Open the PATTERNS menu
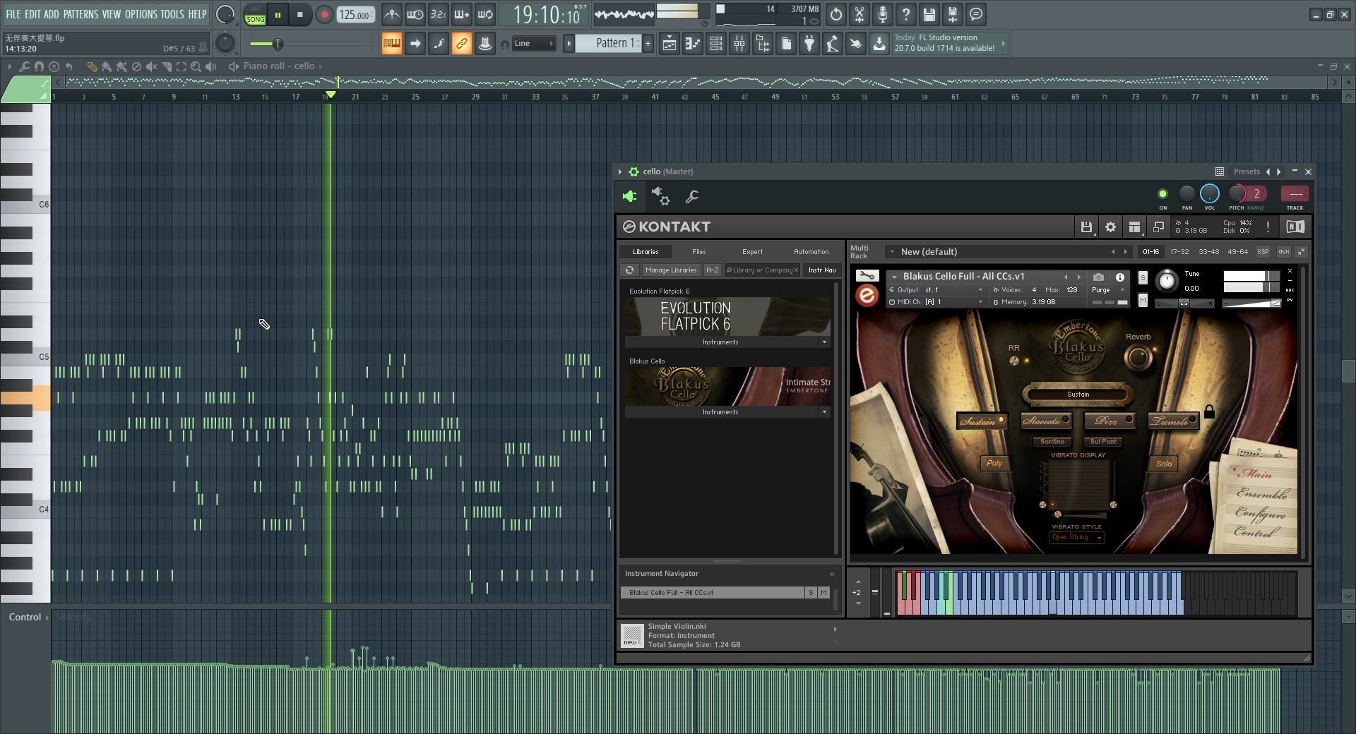Image resolution: width=1356 pixels, height=734 pixels. [81, 14]
